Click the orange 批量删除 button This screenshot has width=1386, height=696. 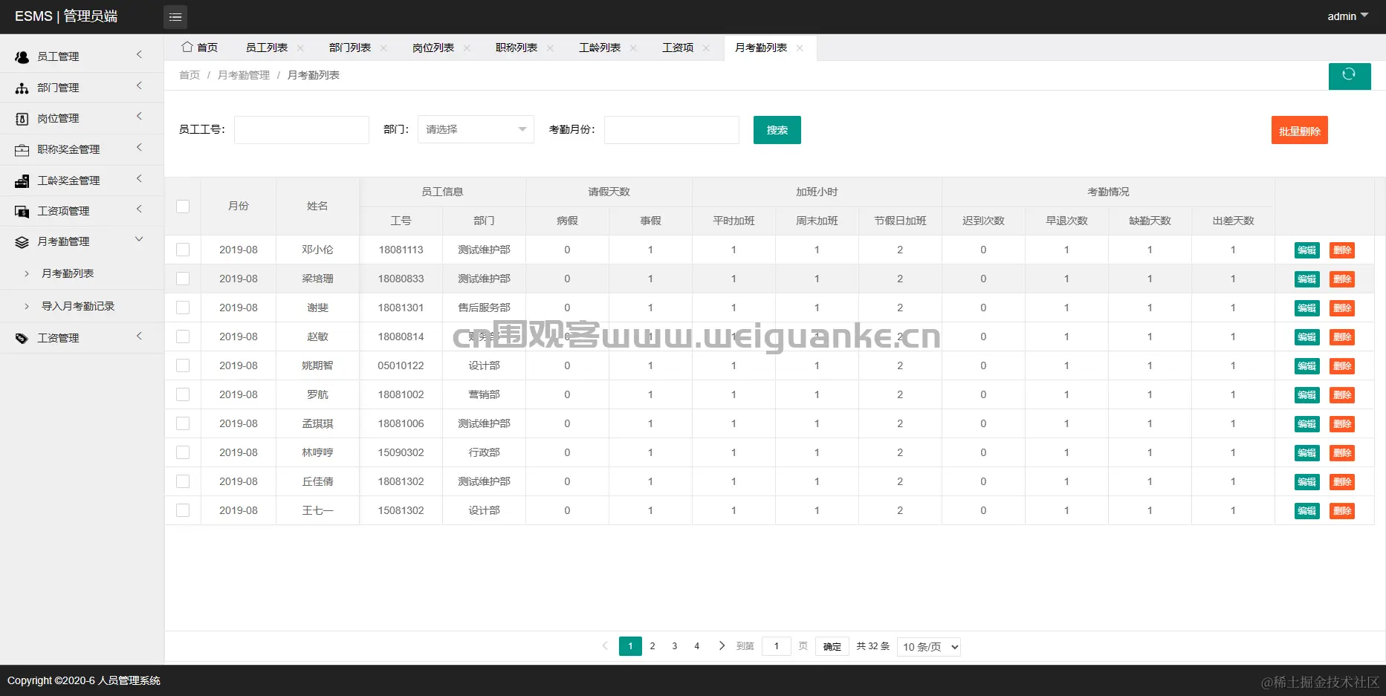1300,130
